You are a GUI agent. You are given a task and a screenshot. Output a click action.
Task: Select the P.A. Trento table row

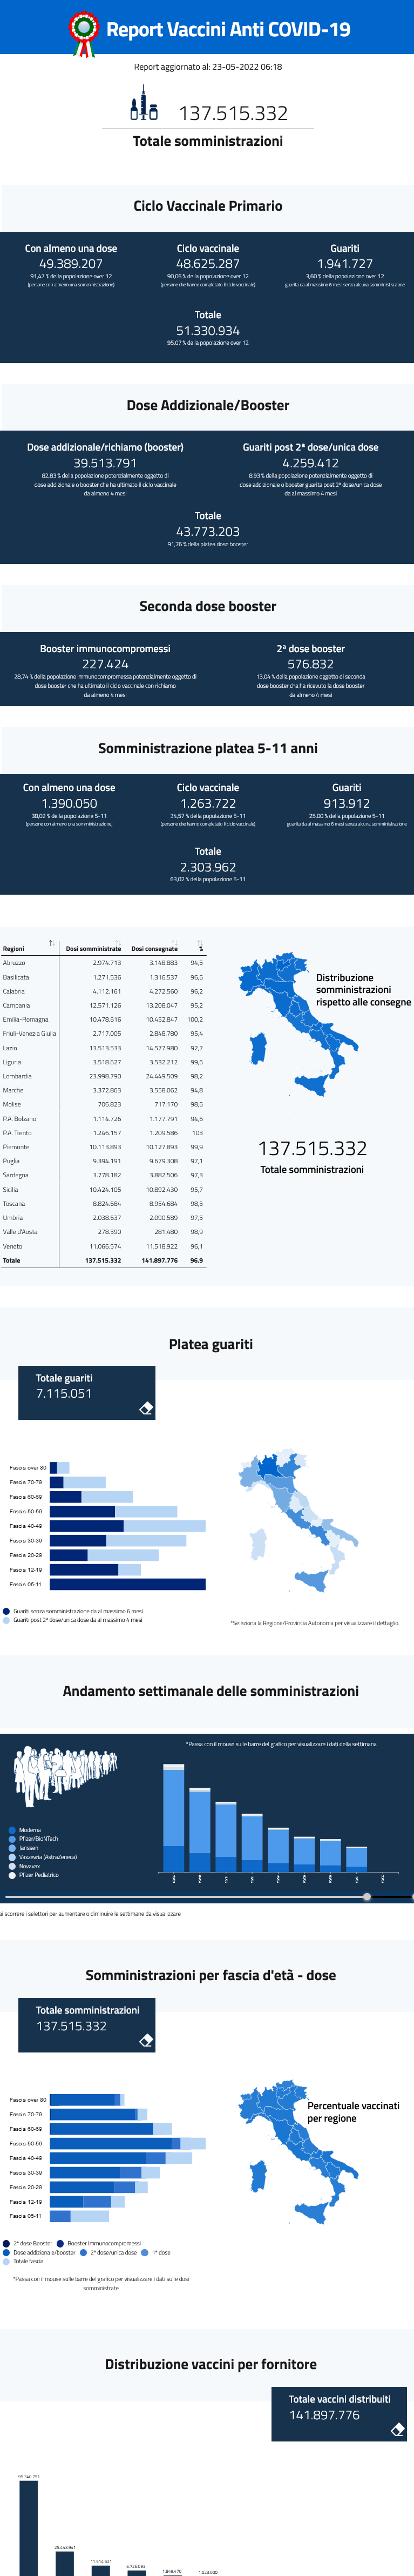[103, 1133]
